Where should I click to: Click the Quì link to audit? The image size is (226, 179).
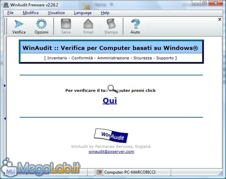pos(110,101)
